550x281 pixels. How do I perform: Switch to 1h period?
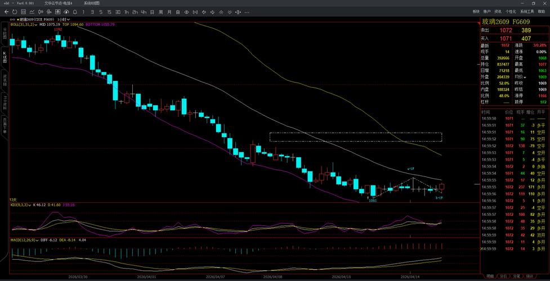click(126, 12)
